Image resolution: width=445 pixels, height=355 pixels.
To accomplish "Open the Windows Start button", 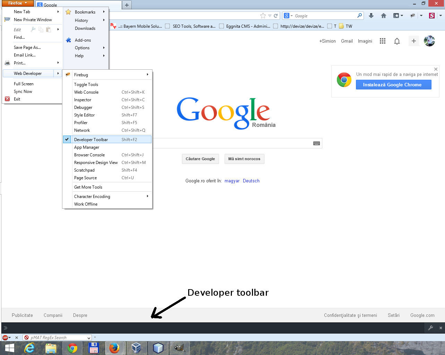I will coord(9,348).
